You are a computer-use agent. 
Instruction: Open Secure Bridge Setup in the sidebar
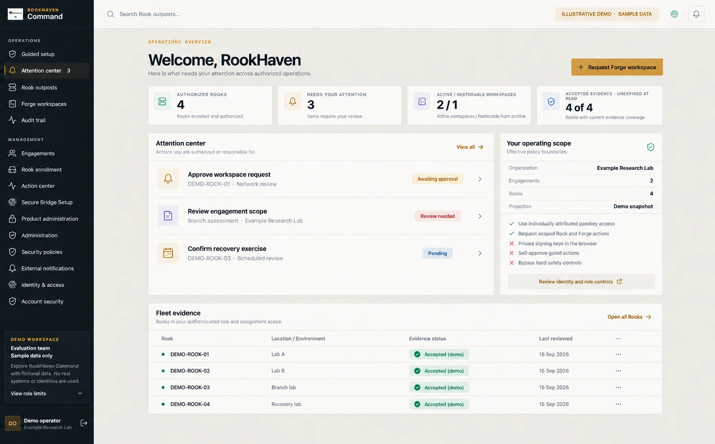47,202
